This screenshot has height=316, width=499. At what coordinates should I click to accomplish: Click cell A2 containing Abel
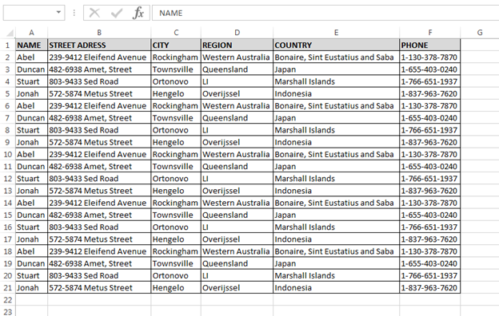tap(31, 57)
